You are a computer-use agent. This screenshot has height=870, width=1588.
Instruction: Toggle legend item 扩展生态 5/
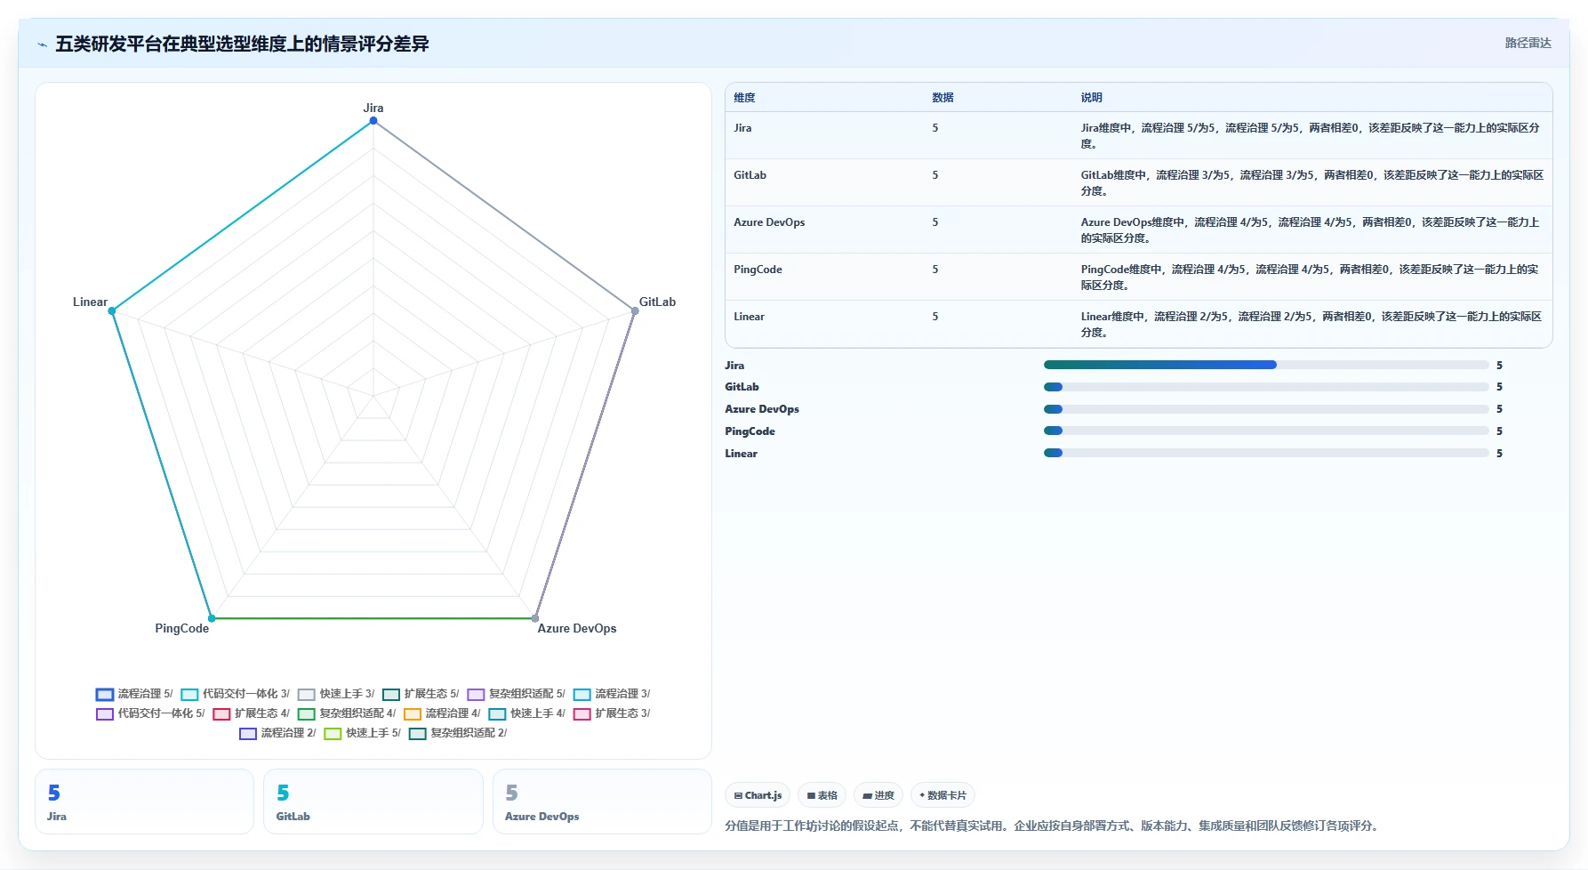click(x=421, y=694)
